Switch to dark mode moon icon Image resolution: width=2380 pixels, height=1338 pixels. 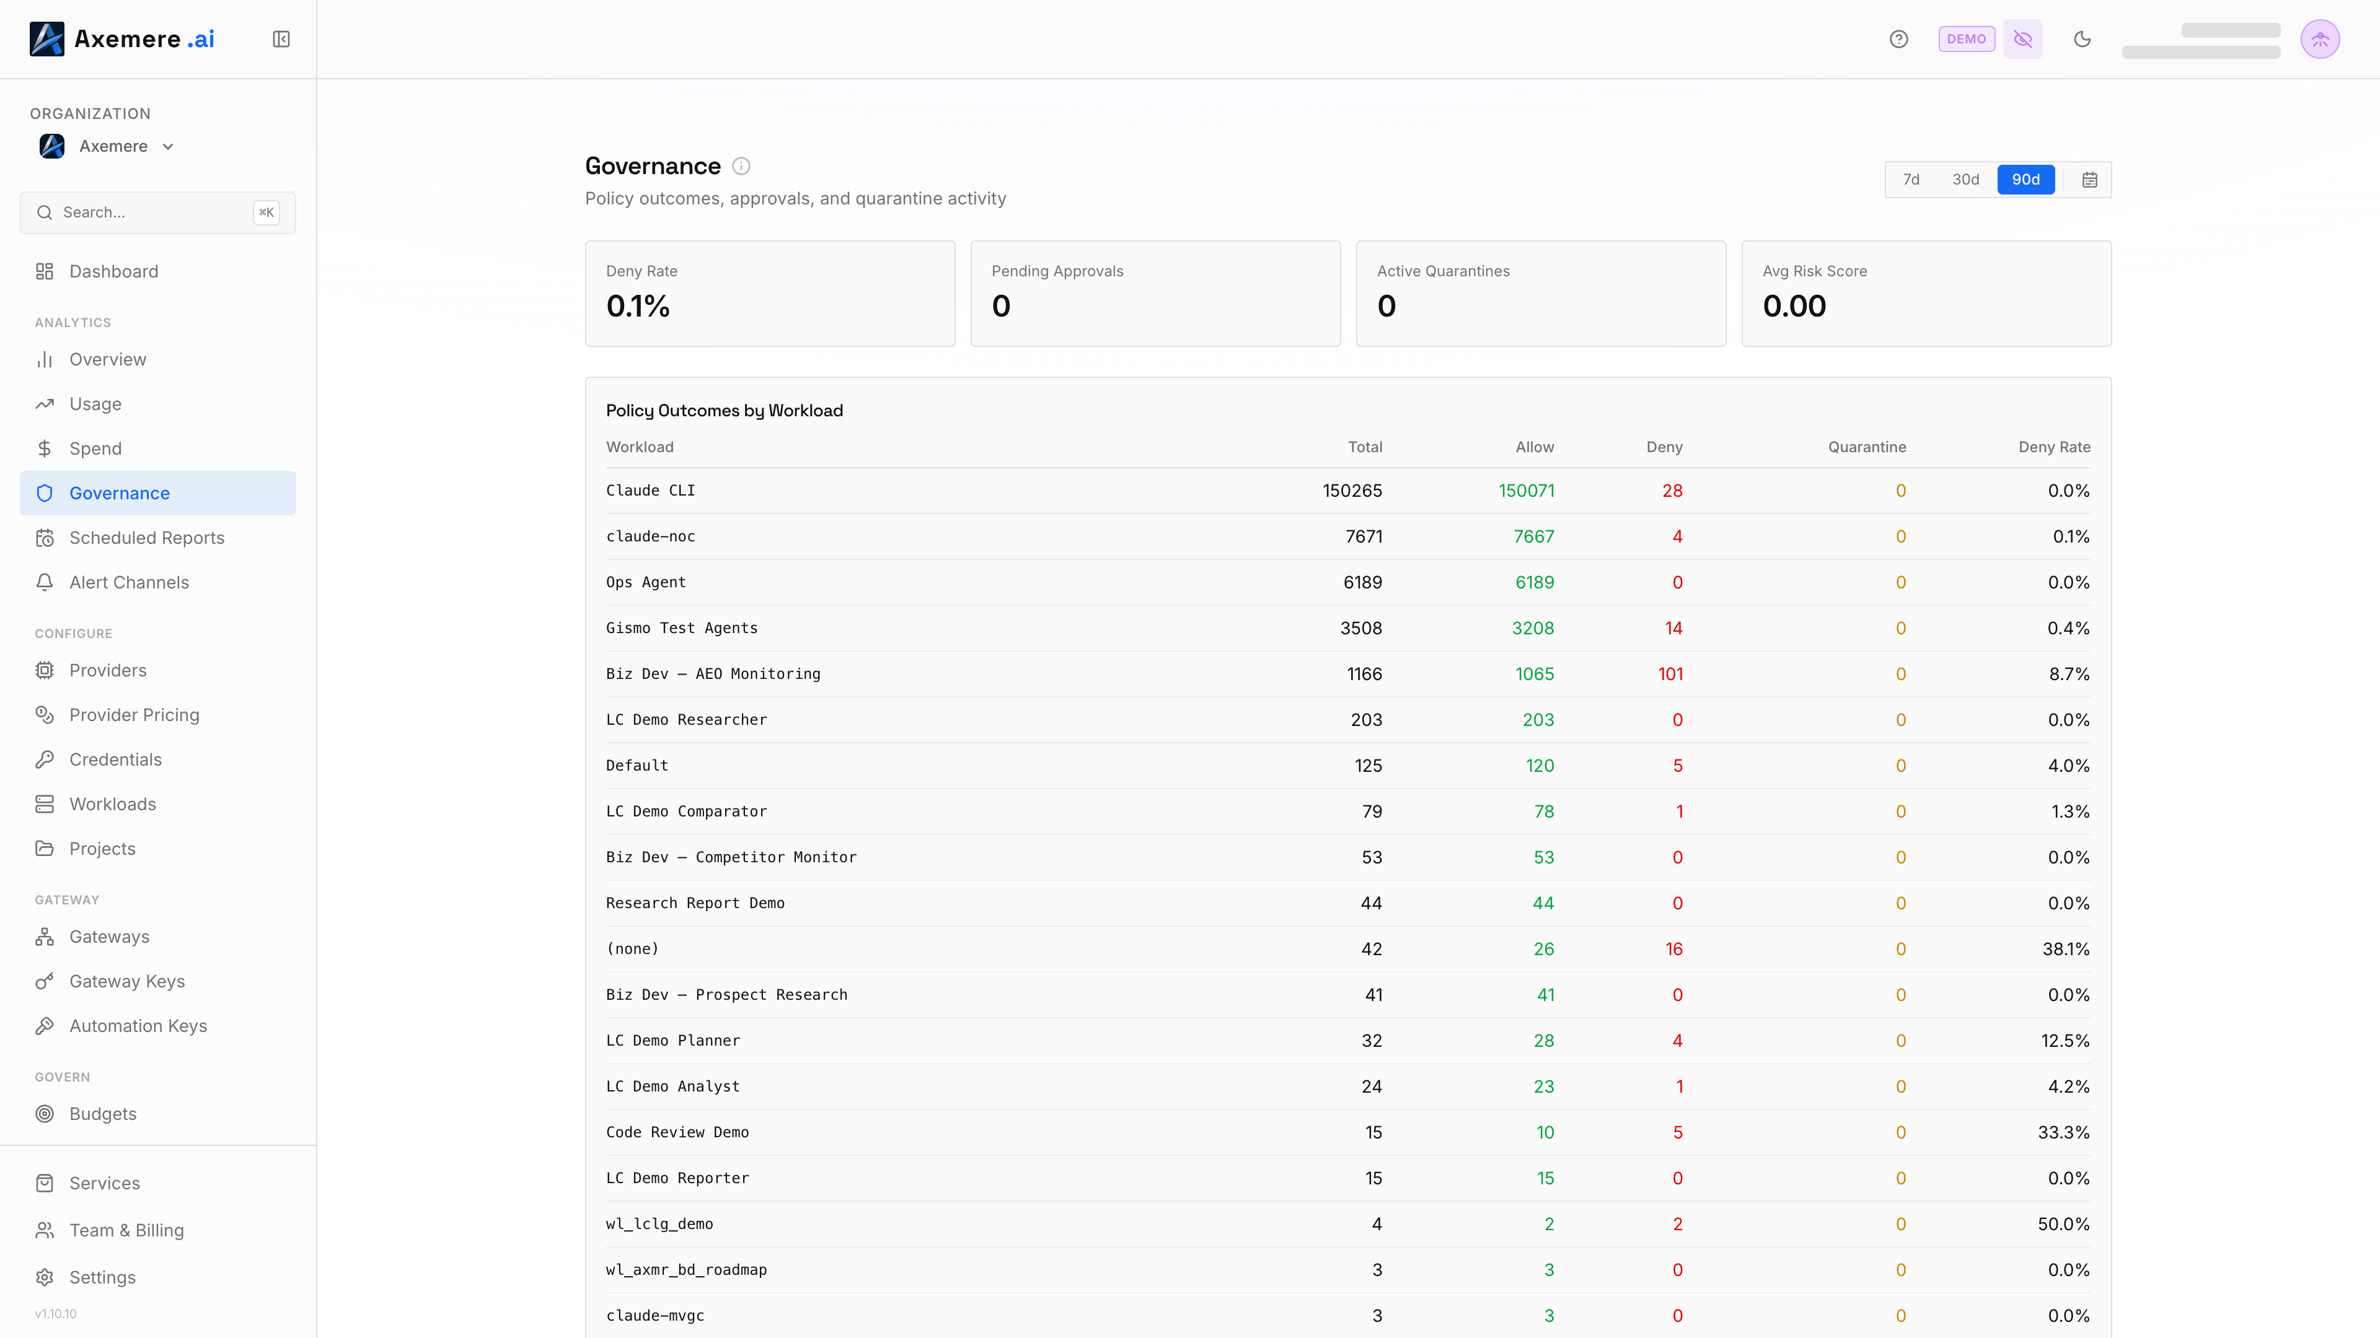point(2082,39)
